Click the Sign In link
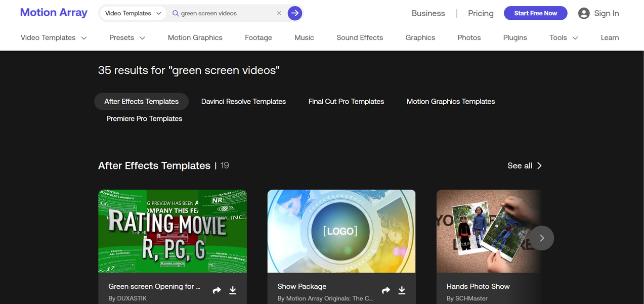 coord(607,13)
